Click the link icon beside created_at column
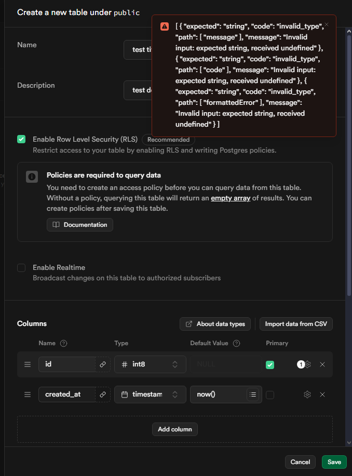 [103, 395]
